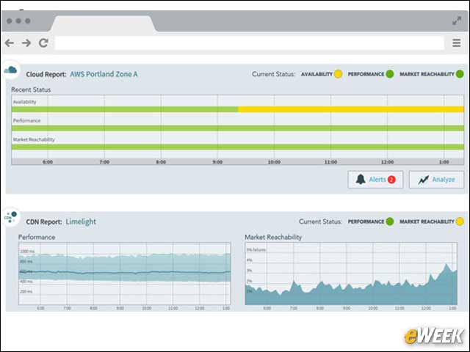
Task: Click the Market Reachability timeline bar
Action: 238,147
